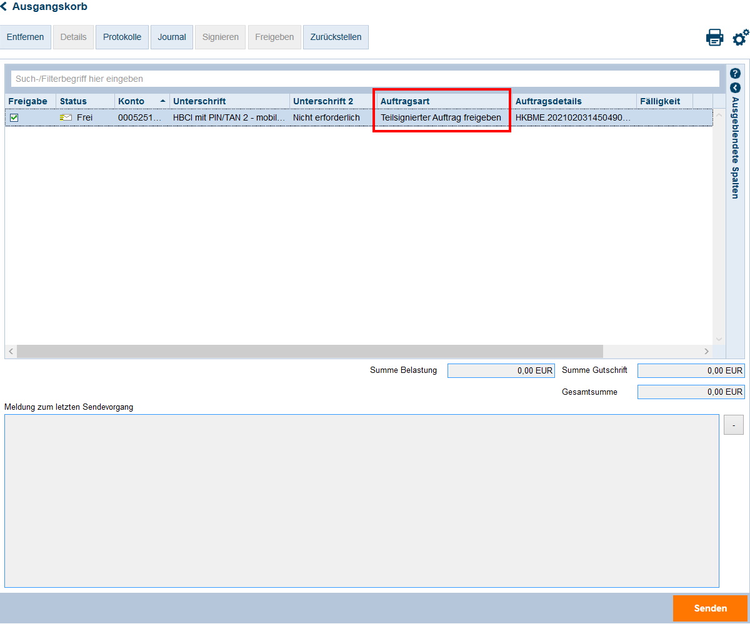Click the Freigeben toolbar button
The image size is (750, 624).
pyautogui.click(x=274, y=37)
